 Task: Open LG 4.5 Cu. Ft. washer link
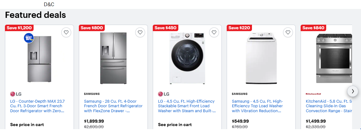click(187, 106)
